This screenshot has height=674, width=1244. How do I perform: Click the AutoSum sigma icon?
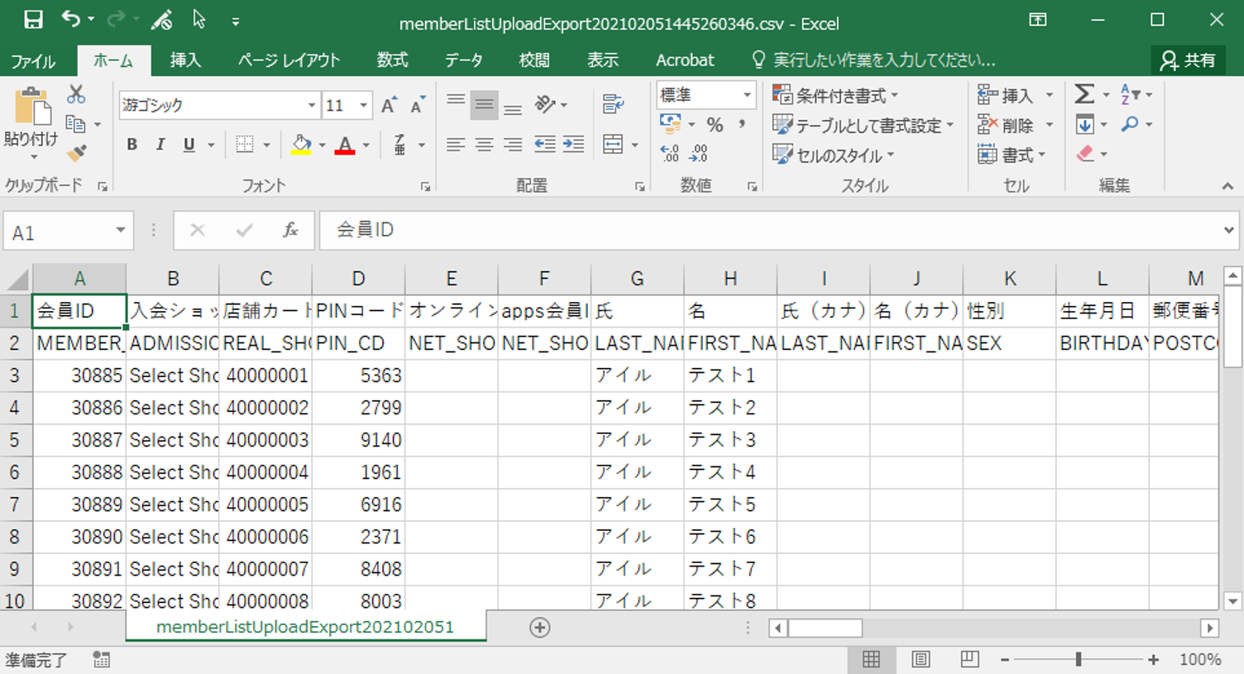[1084, 94]
